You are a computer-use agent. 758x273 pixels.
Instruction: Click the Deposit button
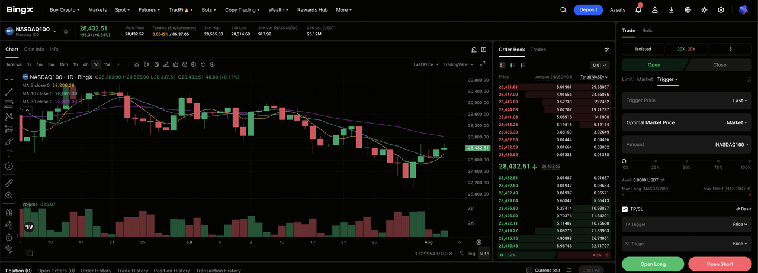[588, 10]
